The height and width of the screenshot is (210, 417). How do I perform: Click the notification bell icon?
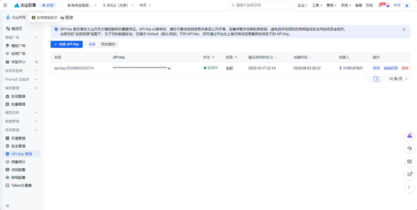point(380,6)
